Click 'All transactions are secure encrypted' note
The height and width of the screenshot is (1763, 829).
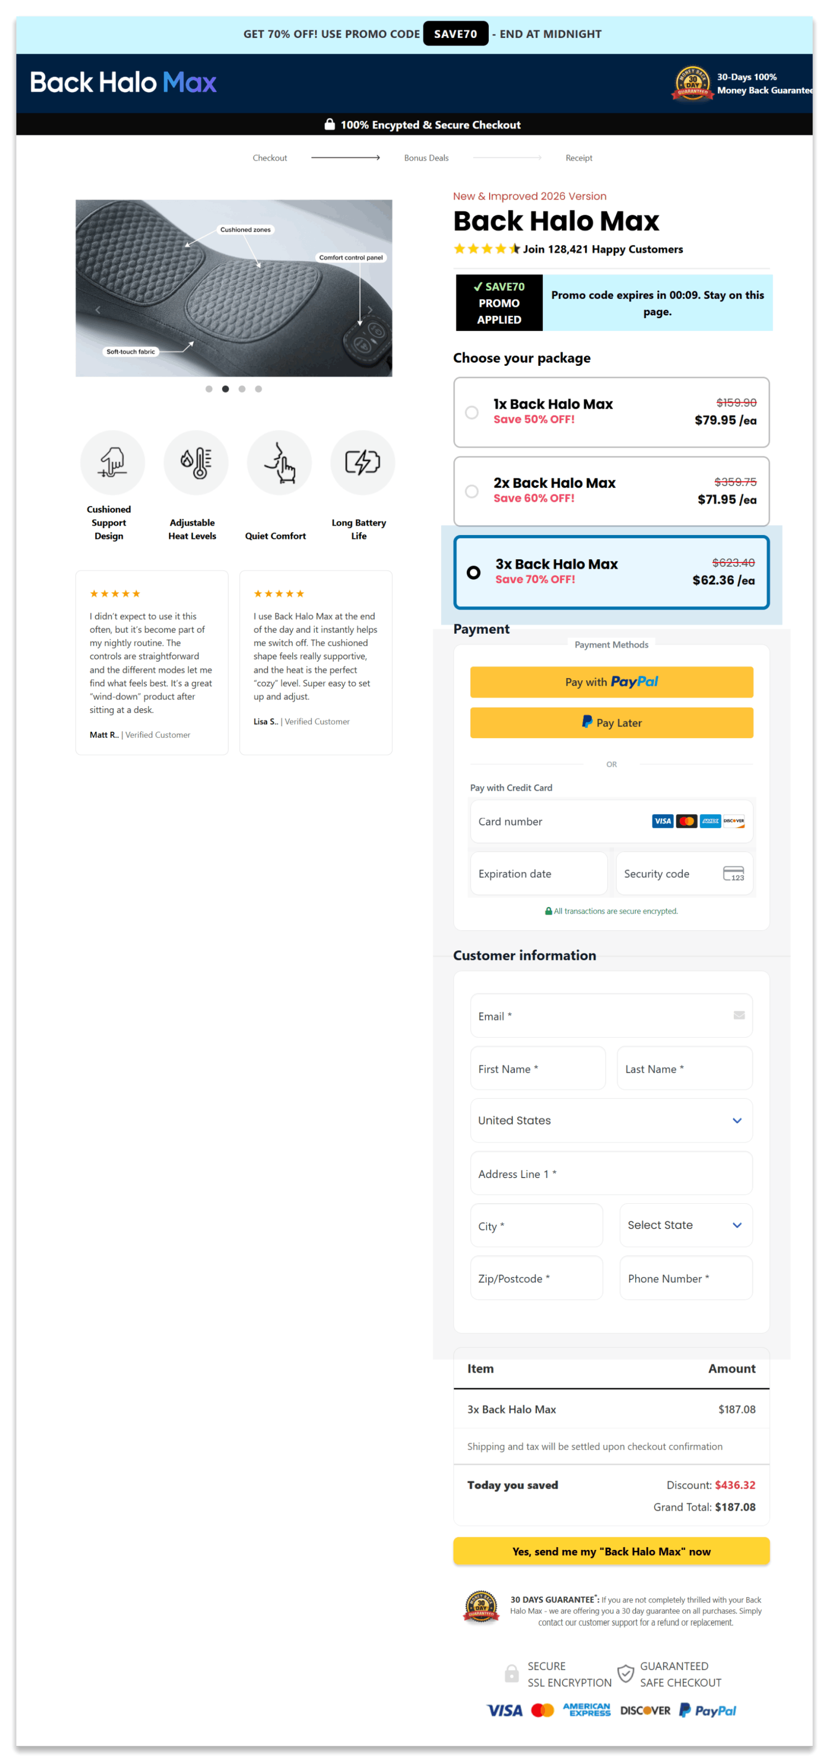point(611,911)
